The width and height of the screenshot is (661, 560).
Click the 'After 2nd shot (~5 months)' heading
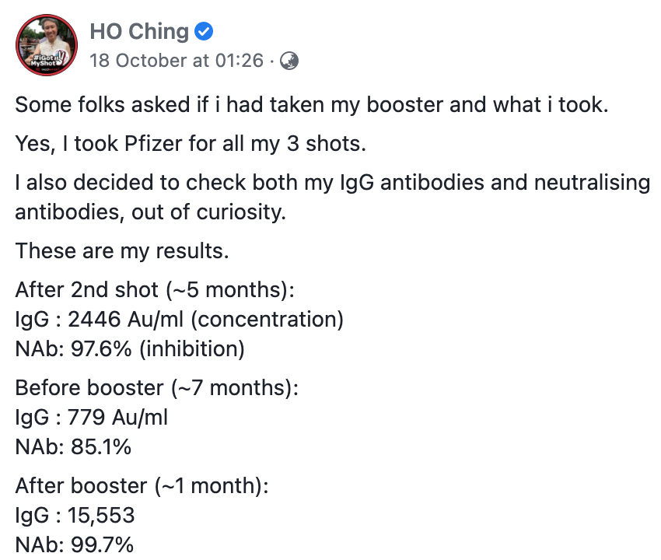[x=155, y=290]
